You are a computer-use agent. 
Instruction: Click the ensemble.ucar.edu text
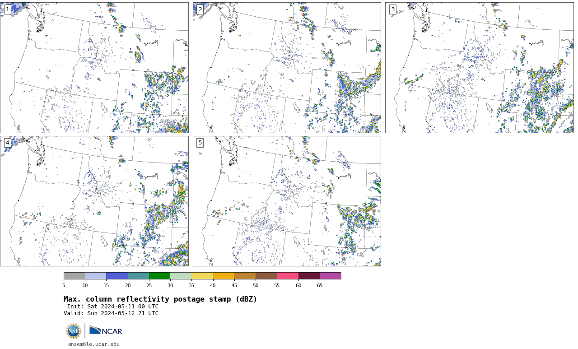94,344
